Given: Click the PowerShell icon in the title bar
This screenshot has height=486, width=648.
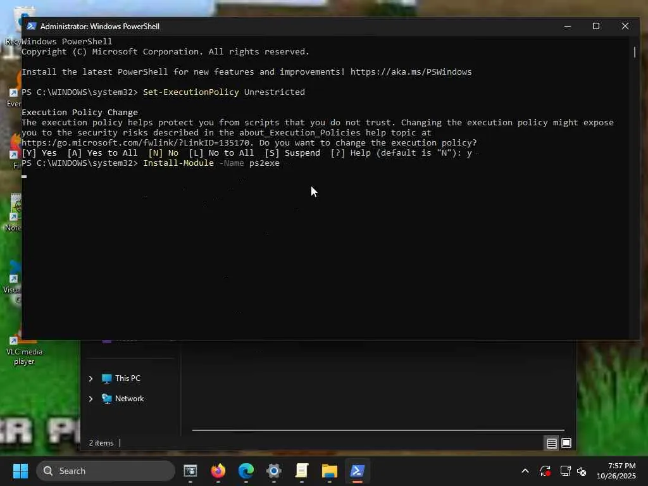Looking at the screenshot, I should (31, 26).
